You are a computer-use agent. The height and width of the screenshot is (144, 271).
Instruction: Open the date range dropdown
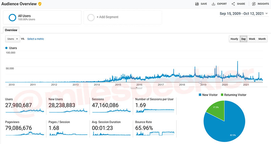(266, 14)
